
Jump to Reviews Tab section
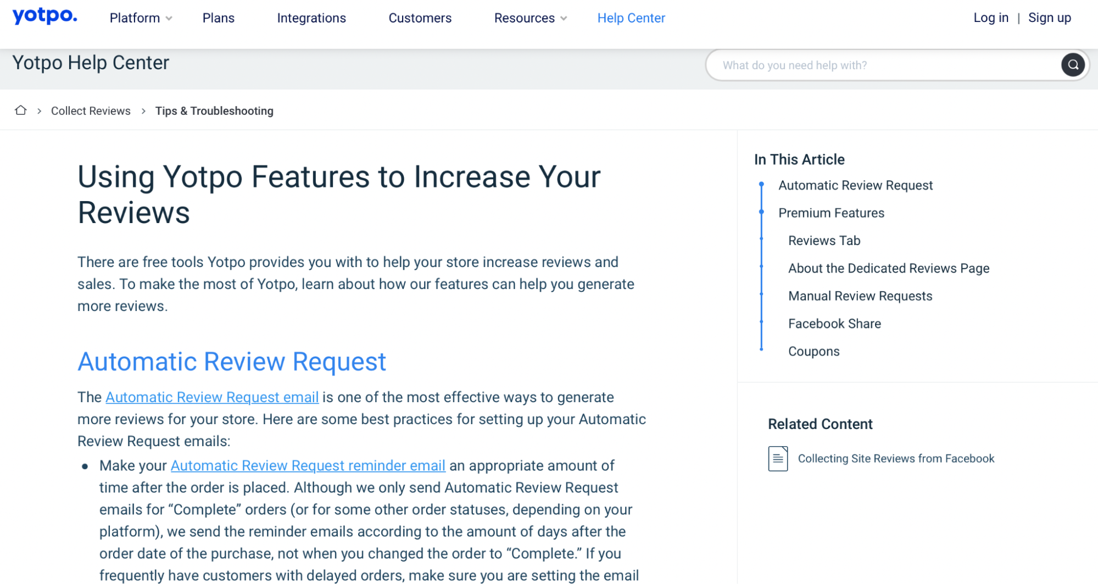tap(824, 240)
